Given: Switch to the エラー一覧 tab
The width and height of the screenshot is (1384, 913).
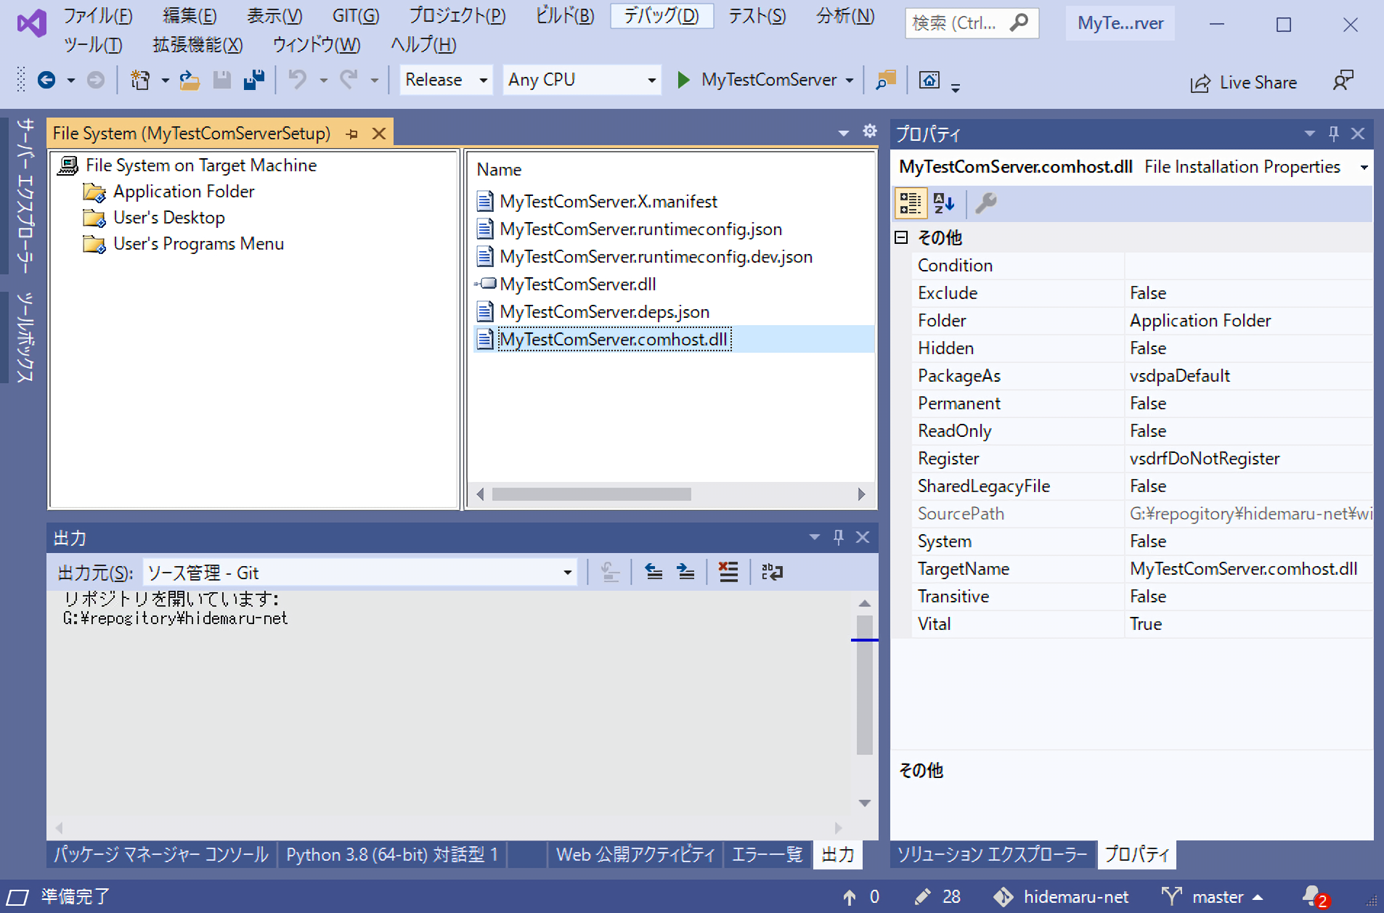Looking at the screenshot, I should point(767,855).
